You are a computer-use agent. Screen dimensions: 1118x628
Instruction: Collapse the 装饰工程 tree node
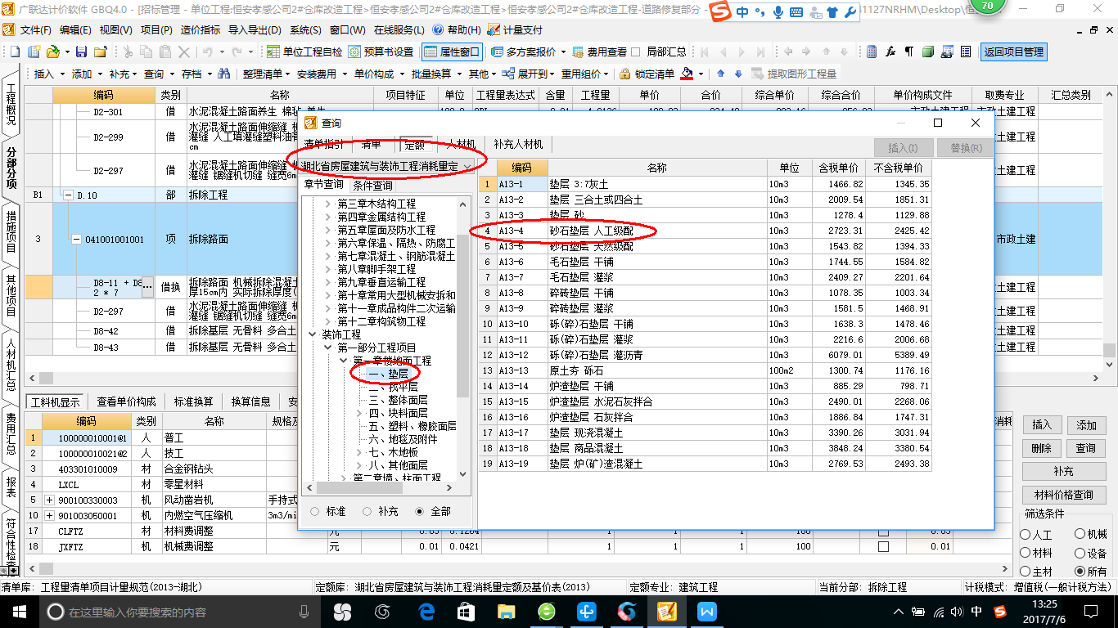click(x=312, y=334)
